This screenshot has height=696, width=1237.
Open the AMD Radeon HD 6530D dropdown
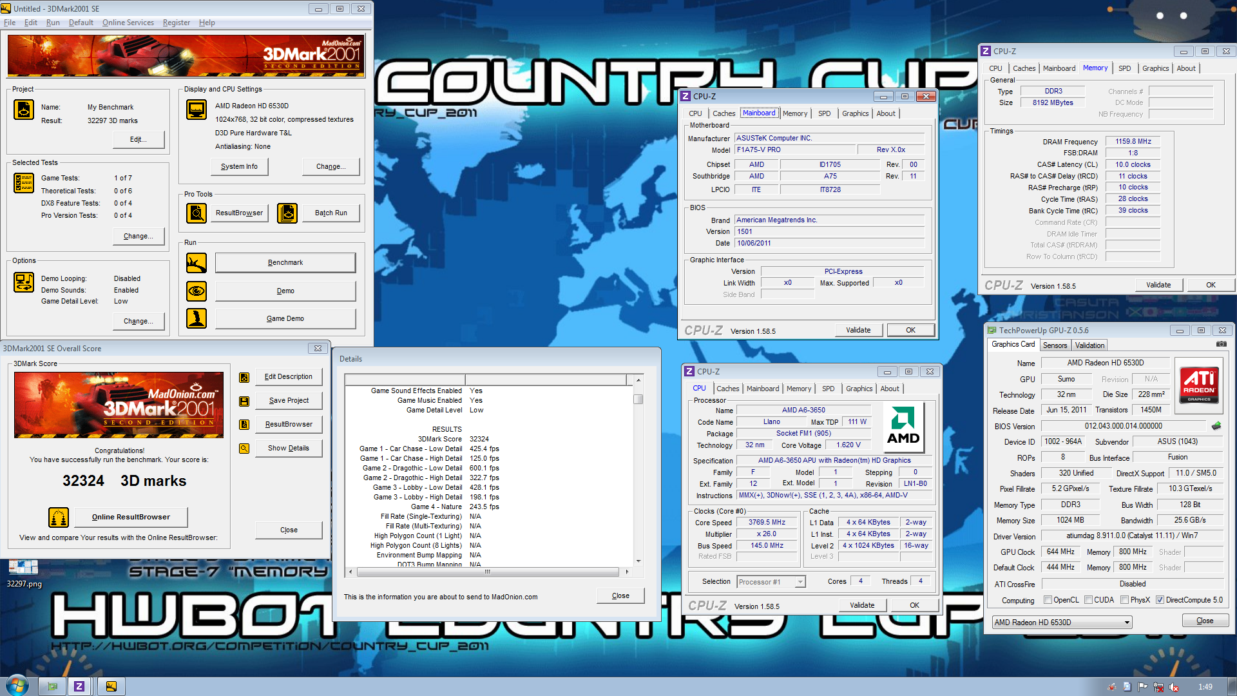pyautogui.click(x=1062, y=623)
